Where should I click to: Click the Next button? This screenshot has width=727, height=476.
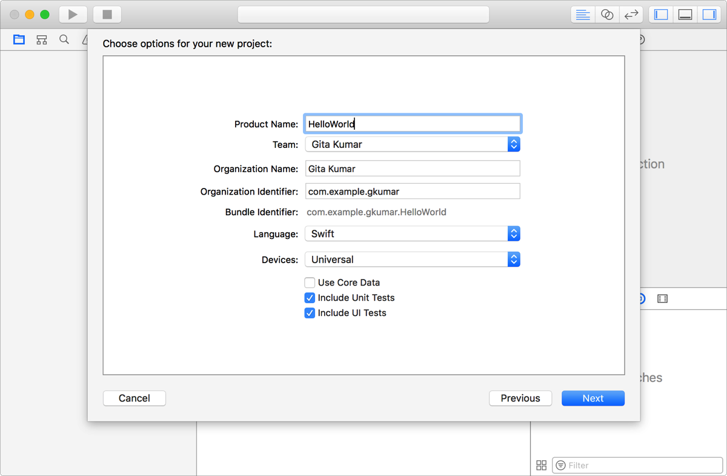click(593, 398)
